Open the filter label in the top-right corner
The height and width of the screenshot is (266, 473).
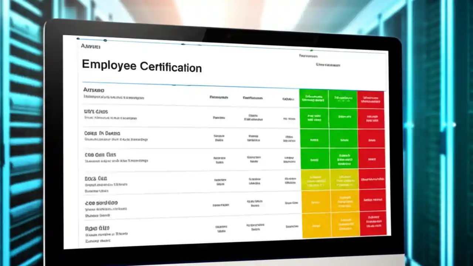point(308,56)
